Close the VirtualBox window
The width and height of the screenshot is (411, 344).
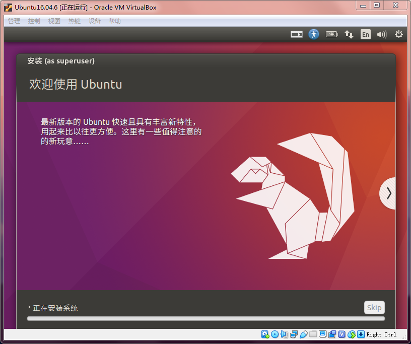click(395, 6)
